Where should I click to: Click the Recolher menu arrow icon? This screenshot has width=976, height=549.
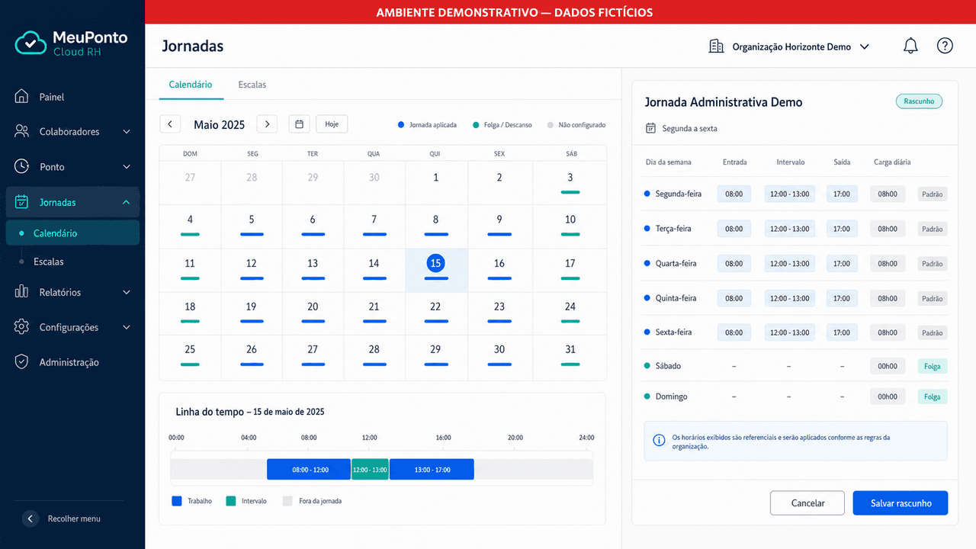(30, 518)
